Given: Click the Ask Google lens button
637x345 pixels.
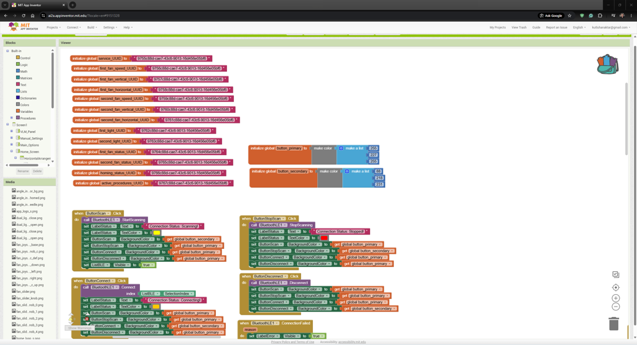Looking at the screenshot, I should [551, 16].
